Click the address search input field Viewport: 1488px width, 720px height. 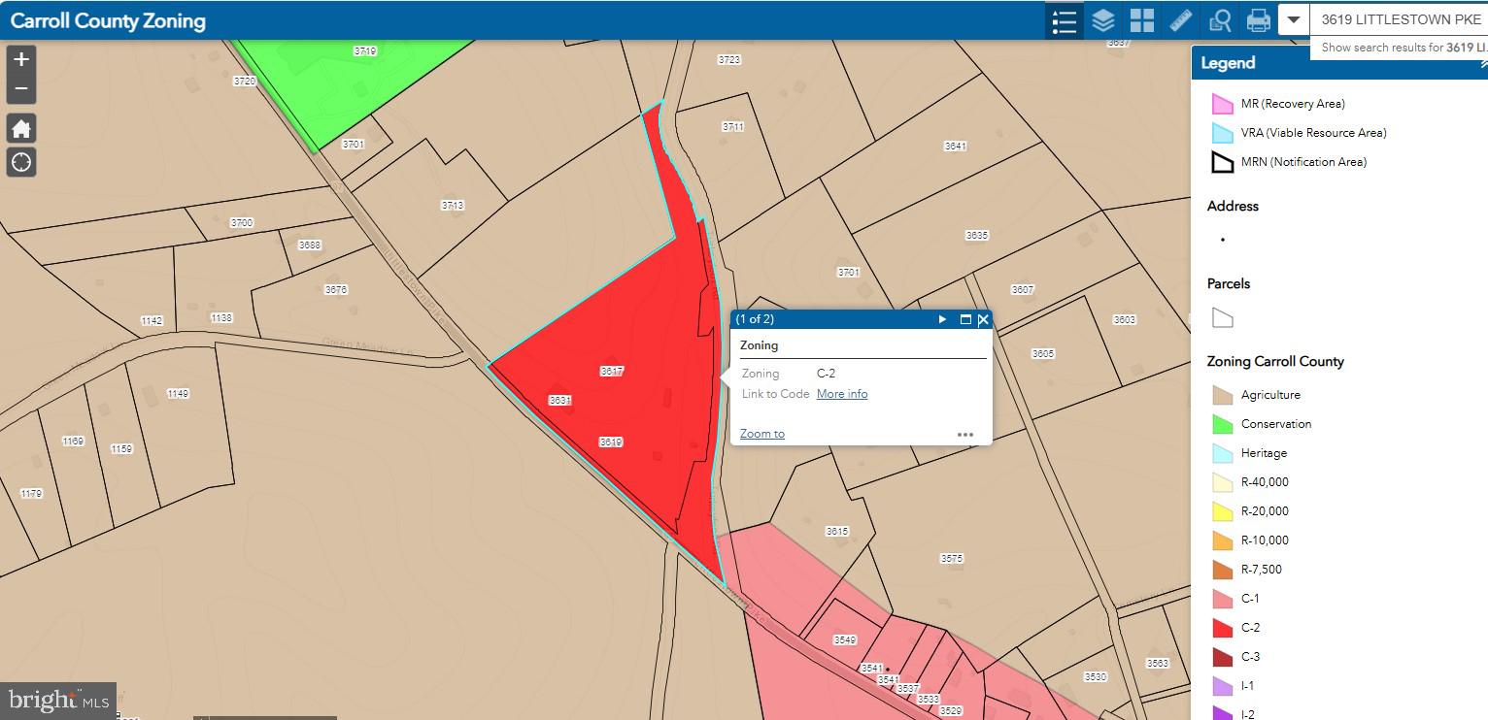coord(1399,20)
